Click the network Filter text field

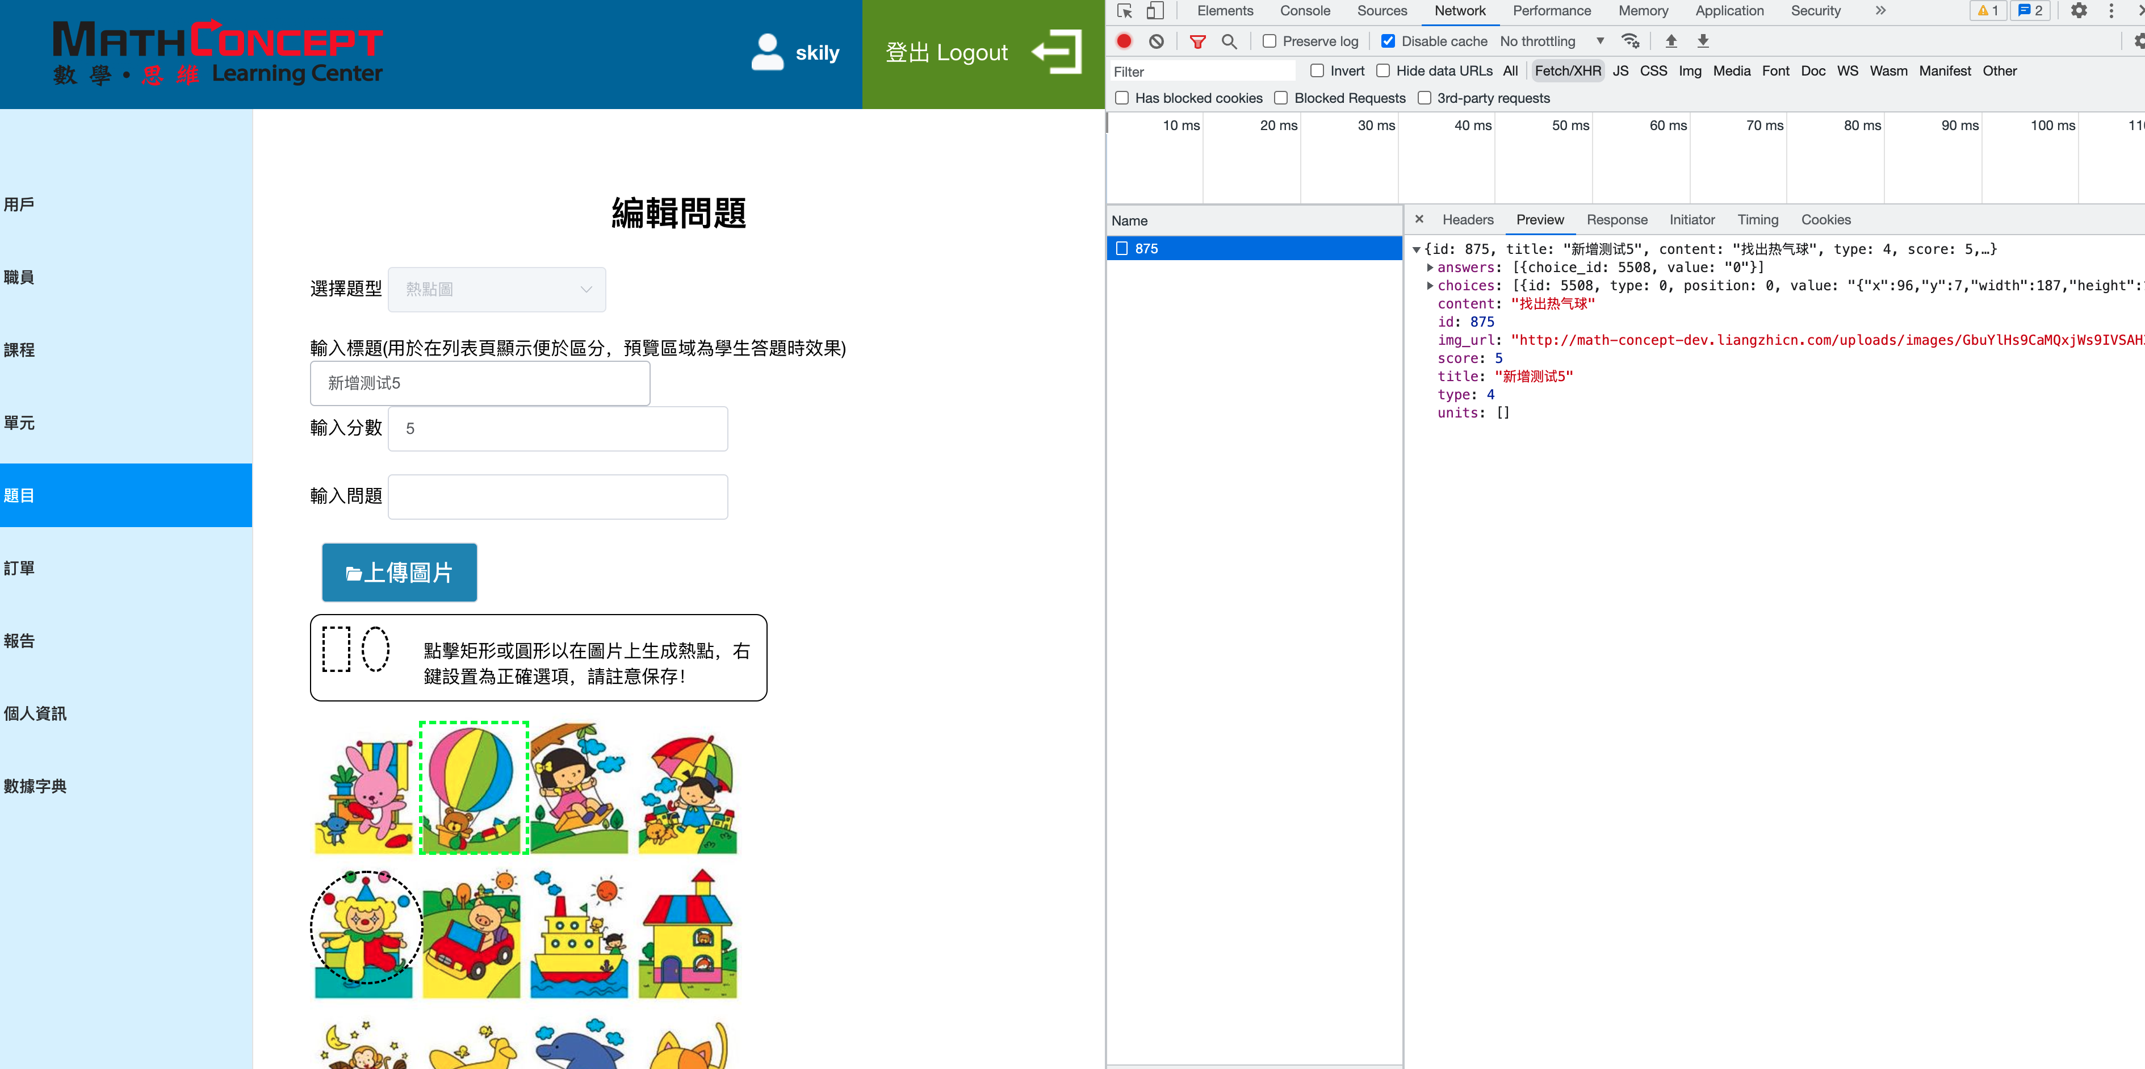1203,72
